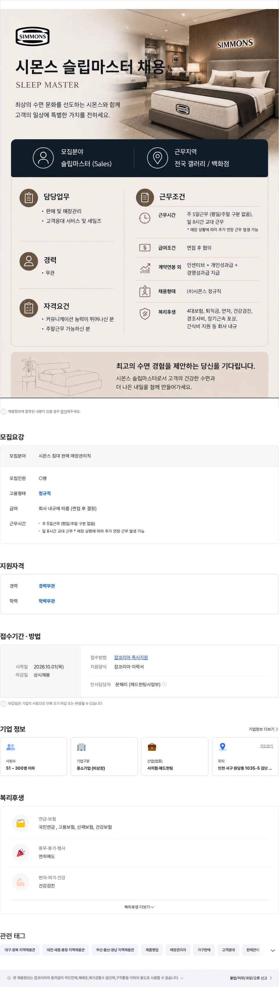Image resolution: width=279 pixels, height=987 pixels.
Task: Click the 시몬스 슬립마스터 채용 headline
Action: click(x=90, y=67)
